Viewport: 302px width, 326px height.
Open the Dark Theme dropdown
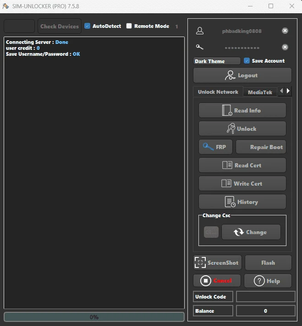coord(217,61)
